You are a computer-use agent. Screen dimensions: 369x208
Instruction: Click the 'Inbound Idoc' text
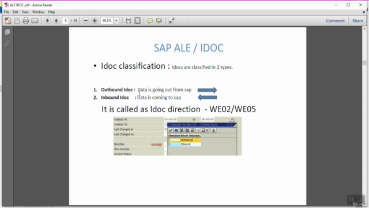[x=115, y=98]
